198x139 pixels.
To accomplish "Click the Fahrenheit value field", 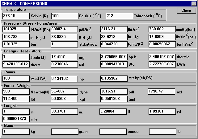I will (x=119, y=16).
